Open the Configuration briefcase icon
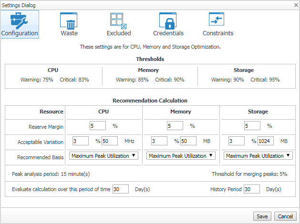300x224 pixels. tap(20, 19)
